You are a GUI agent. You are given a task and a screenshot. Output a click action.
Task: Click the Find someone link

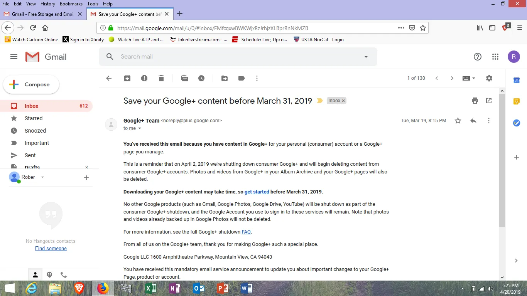pyautogui.click(x=51, y=249)
